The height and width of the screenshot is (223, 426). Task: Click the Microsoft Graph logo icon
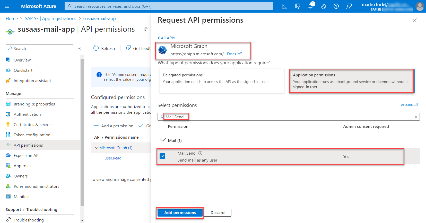pos(162,50)
